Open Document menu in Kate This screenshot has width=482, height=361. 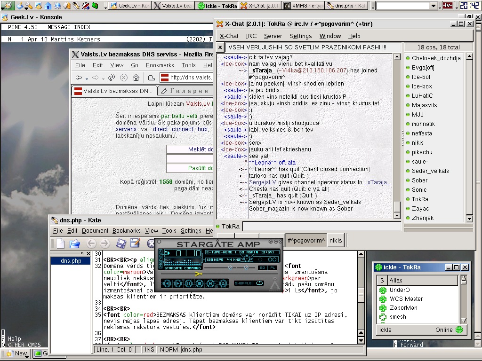coord(95,231)
